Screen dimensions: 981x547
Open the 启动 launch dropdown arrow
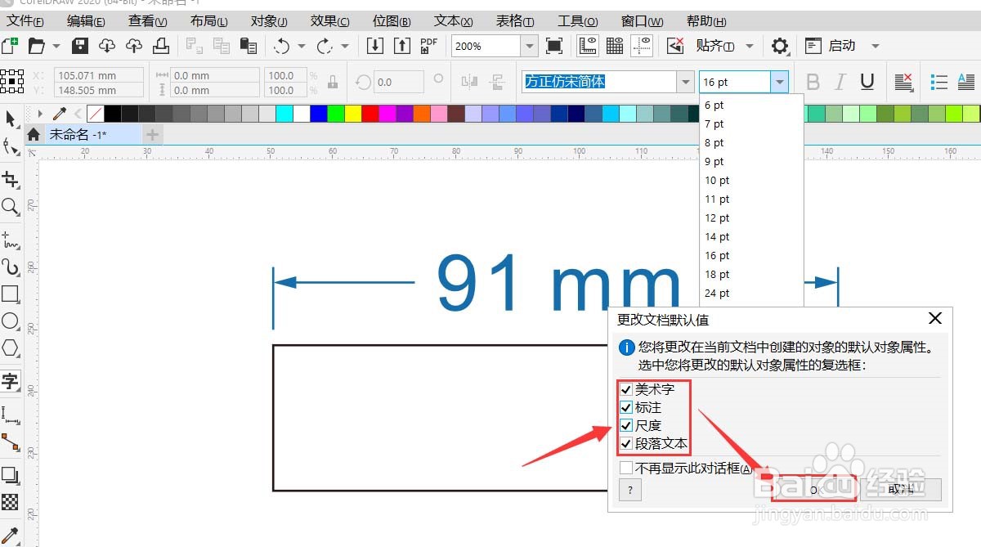click(876, 46)
